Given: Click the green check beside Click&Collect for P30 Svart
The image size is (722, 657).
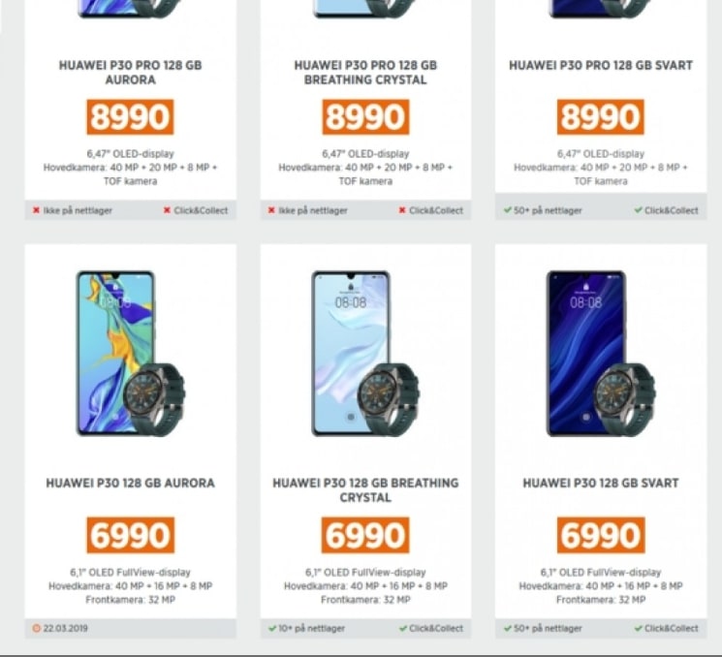Looking at the screenshot, I should (638, 628).
